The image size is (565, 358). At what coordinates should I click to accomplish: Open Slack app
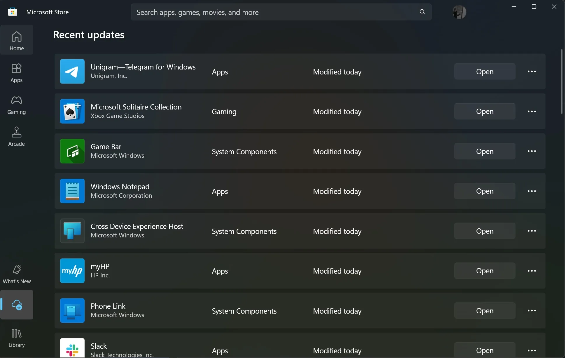pyautogui.click(x=484, y=350)
